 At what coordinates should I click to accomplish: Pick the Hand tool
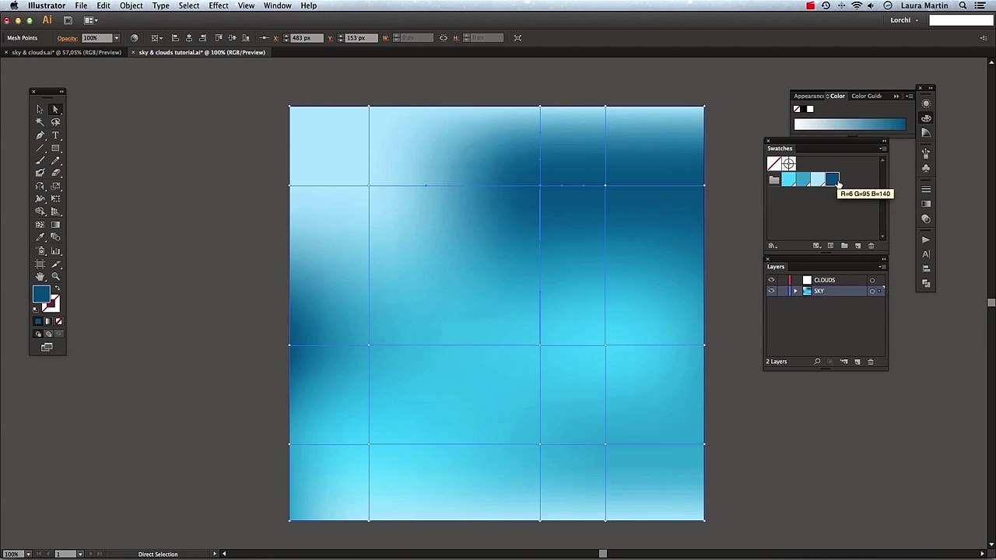40,277
